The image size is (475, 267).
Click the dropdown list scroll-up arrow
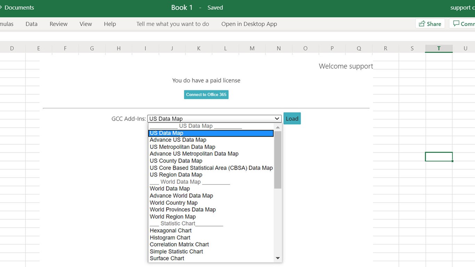click(x=277, y=127)
